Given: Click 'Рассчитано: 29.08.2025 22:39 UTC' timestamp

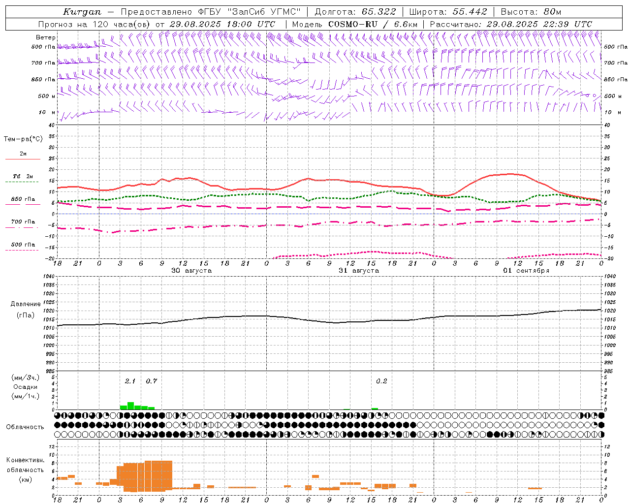Looking at the screenshot, I should [511, 24].
